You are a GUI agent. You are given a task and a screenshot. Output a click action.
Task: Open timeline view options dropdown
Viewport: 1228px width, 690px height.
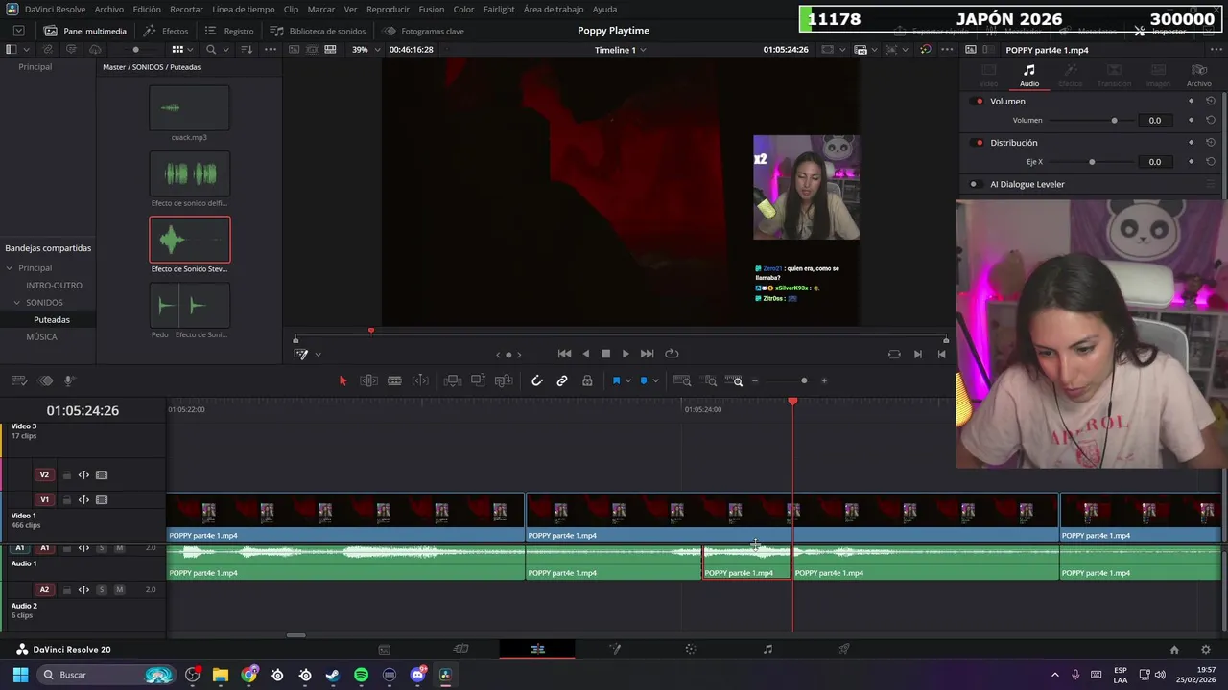coord(18,380)
